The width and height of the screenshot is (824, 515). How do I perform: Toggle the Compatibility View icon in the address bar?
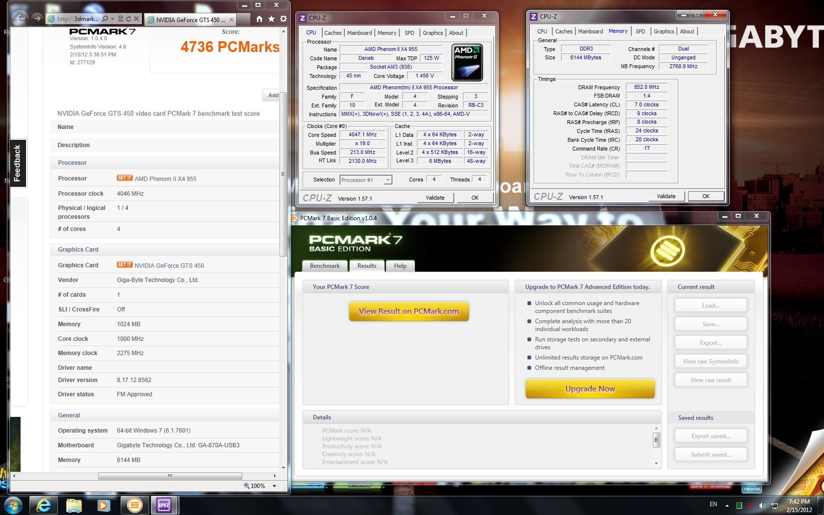pyautogui.click(x=121, y=19)
